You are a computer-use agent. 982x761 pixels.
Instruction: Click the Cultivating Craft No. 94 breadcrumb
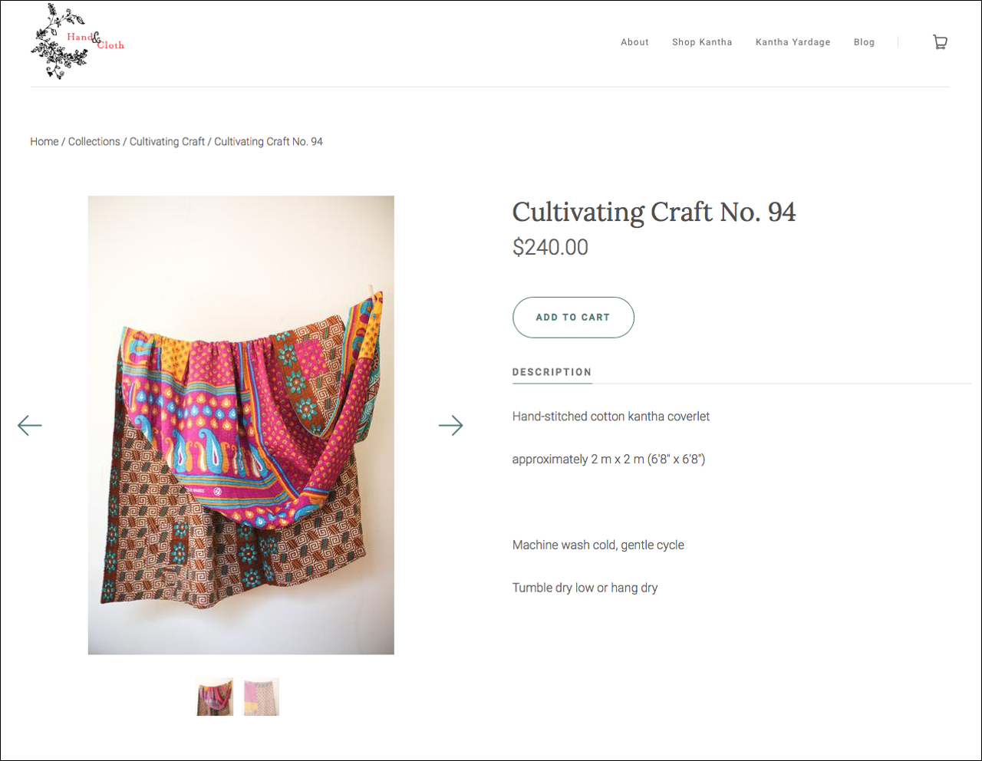[268, 141]
